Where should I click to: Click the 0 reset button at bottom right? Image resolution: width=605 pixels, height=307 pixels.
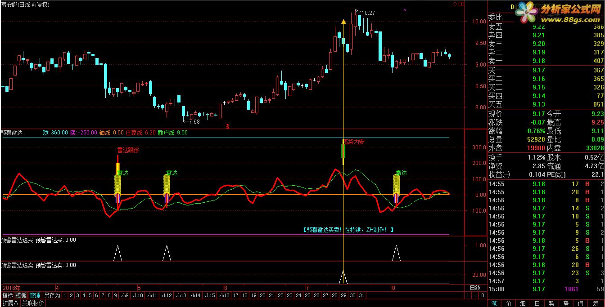tap(483, 295)
